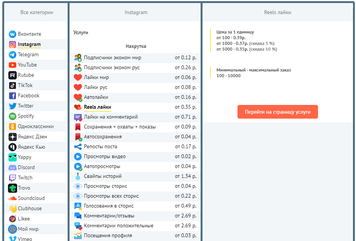Click the Twitch logo icon
Image resolution: width=356 pixels, height=241 pixels.
tap(13, 178)
